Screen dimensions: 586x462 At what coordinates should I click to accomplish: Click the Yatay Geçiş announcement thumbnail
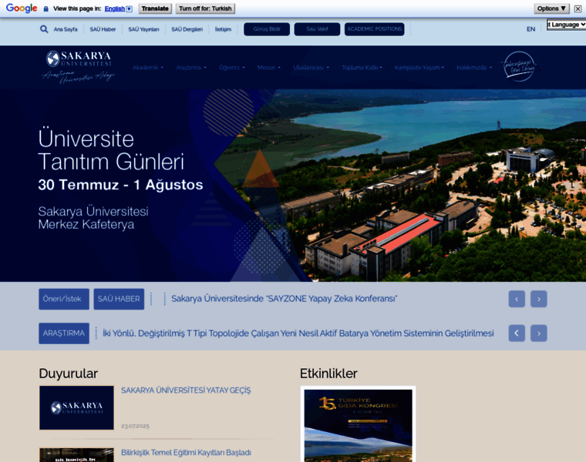pyautogui.click(x=76, y=408)
